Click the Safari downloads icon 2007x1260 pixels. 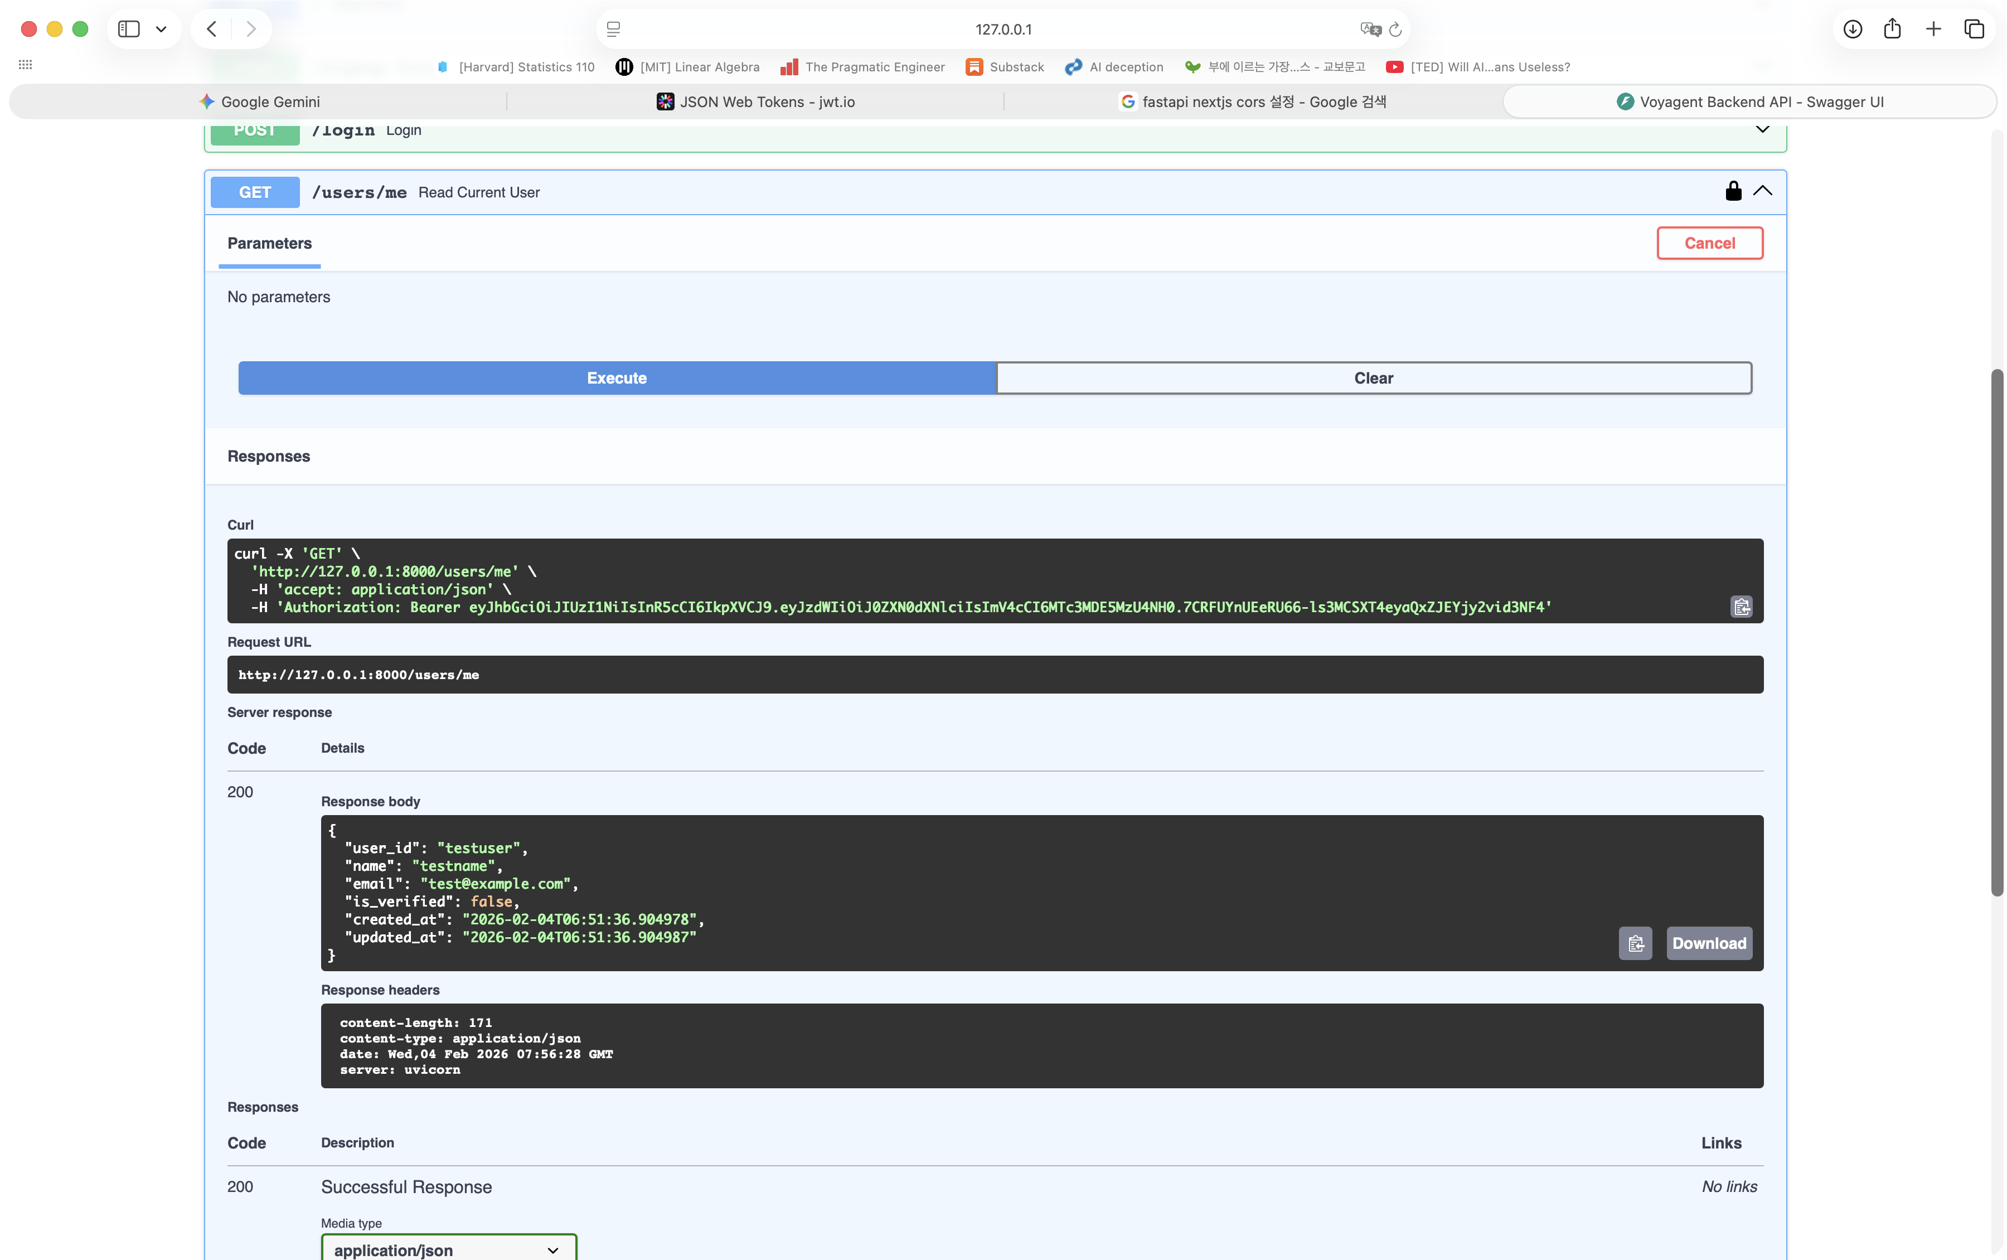(x=1852, y=29)
